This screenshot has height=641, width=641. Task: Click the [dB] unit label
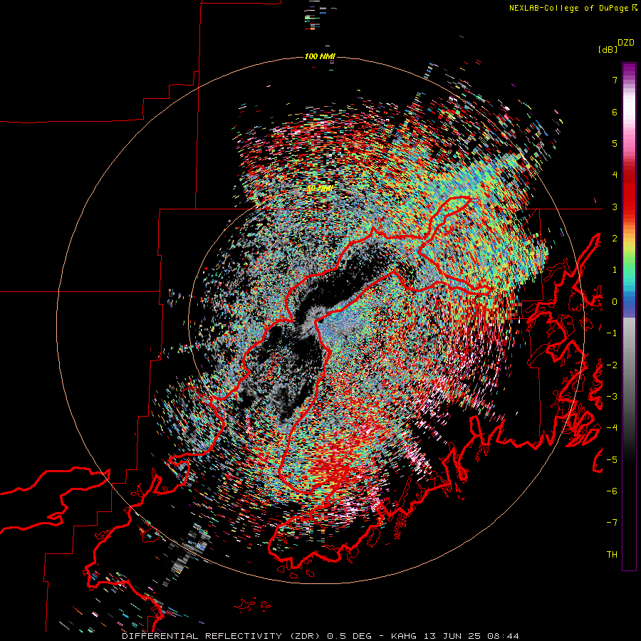(608, 49)
